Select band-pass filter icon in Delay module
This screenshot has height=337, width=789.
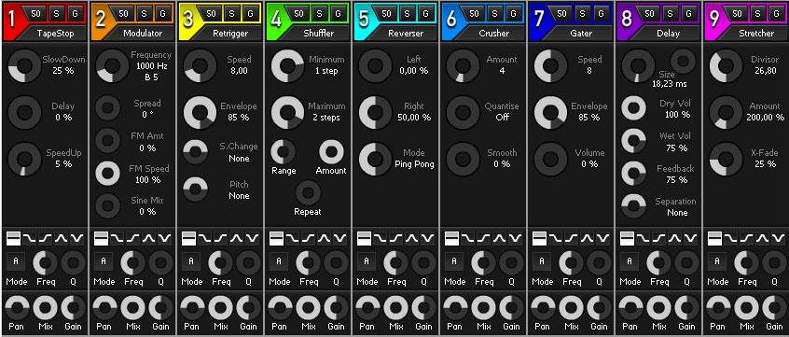675,238
